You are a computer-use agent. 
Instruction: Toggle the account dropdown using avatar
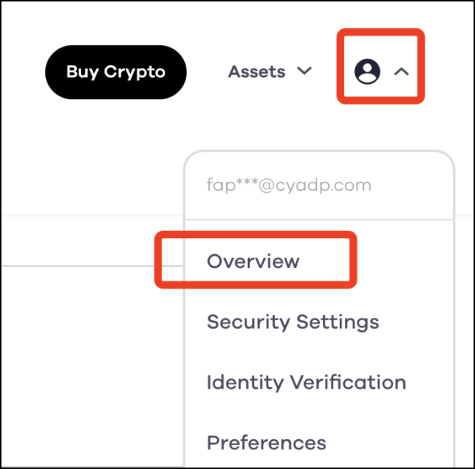coord(367,72)
